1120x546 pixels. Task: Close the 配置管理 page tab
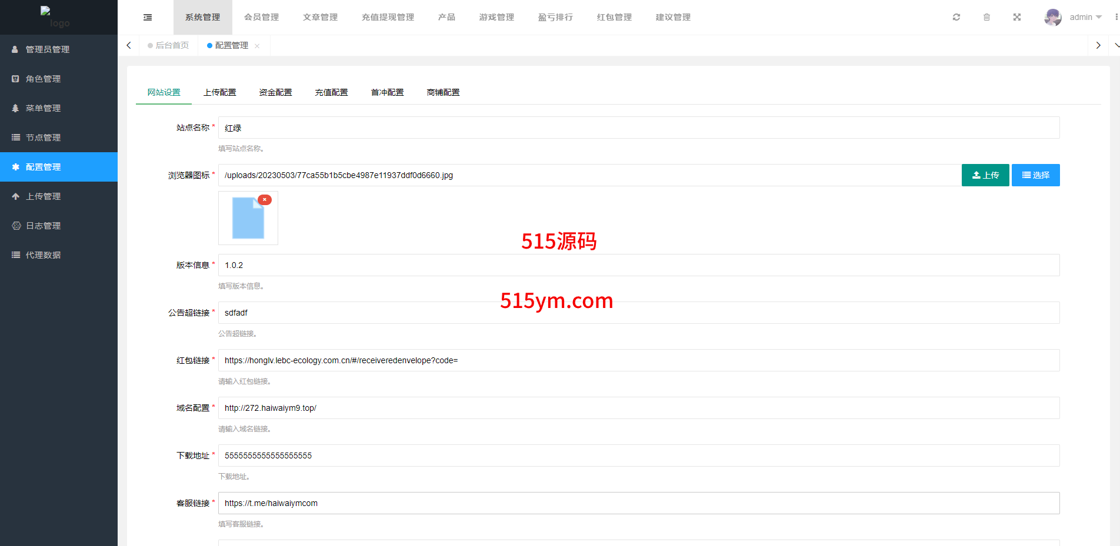tap(257, 46)
